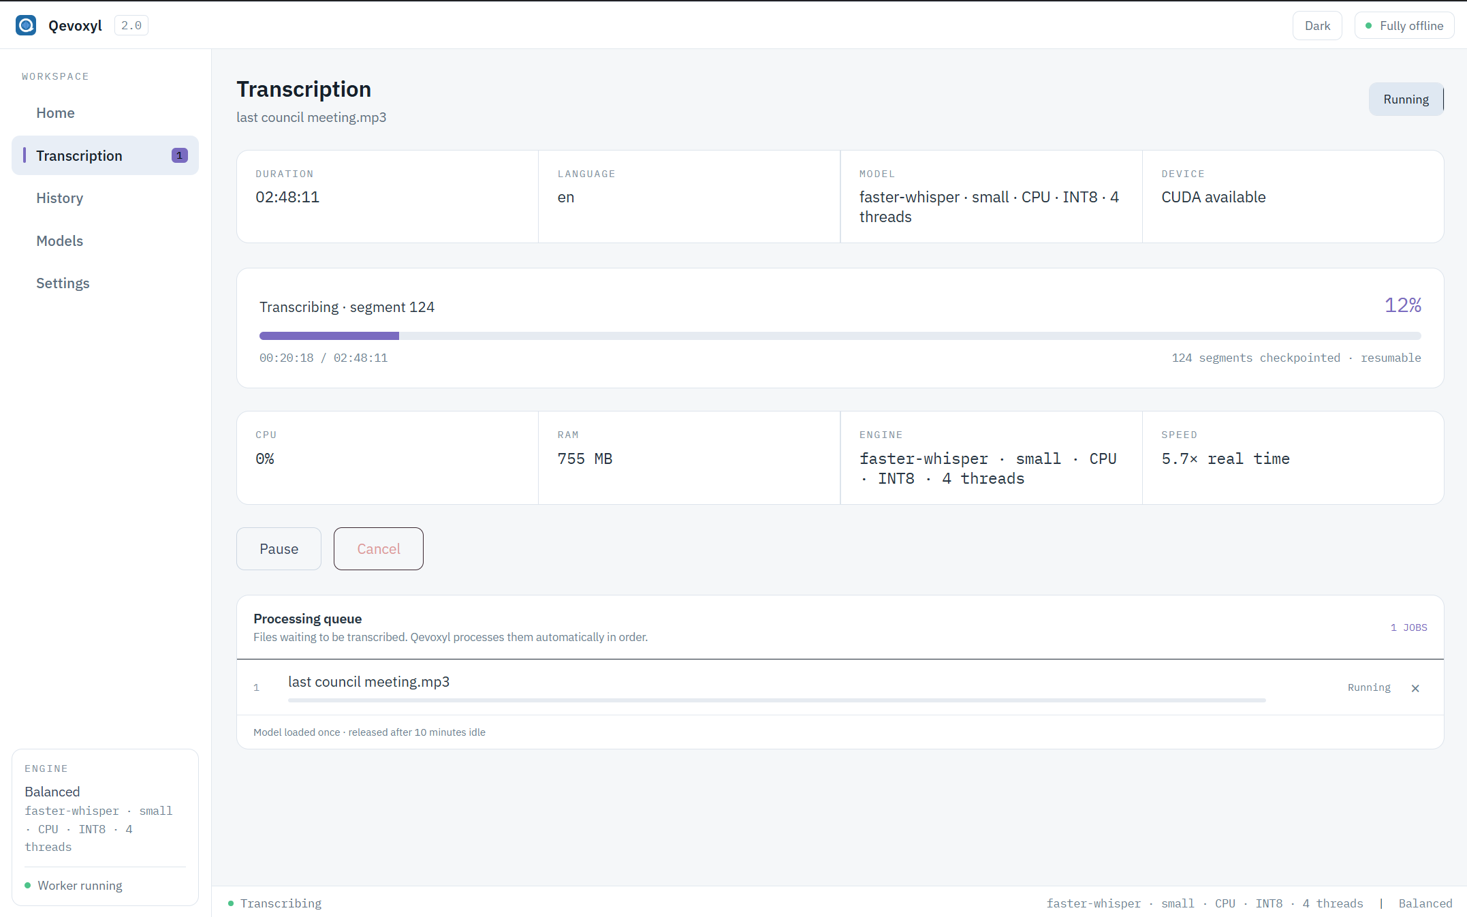The image size is (1467, 917).
Task: Click 124 segments checkpointed · resumable text
Action: 1296,358
